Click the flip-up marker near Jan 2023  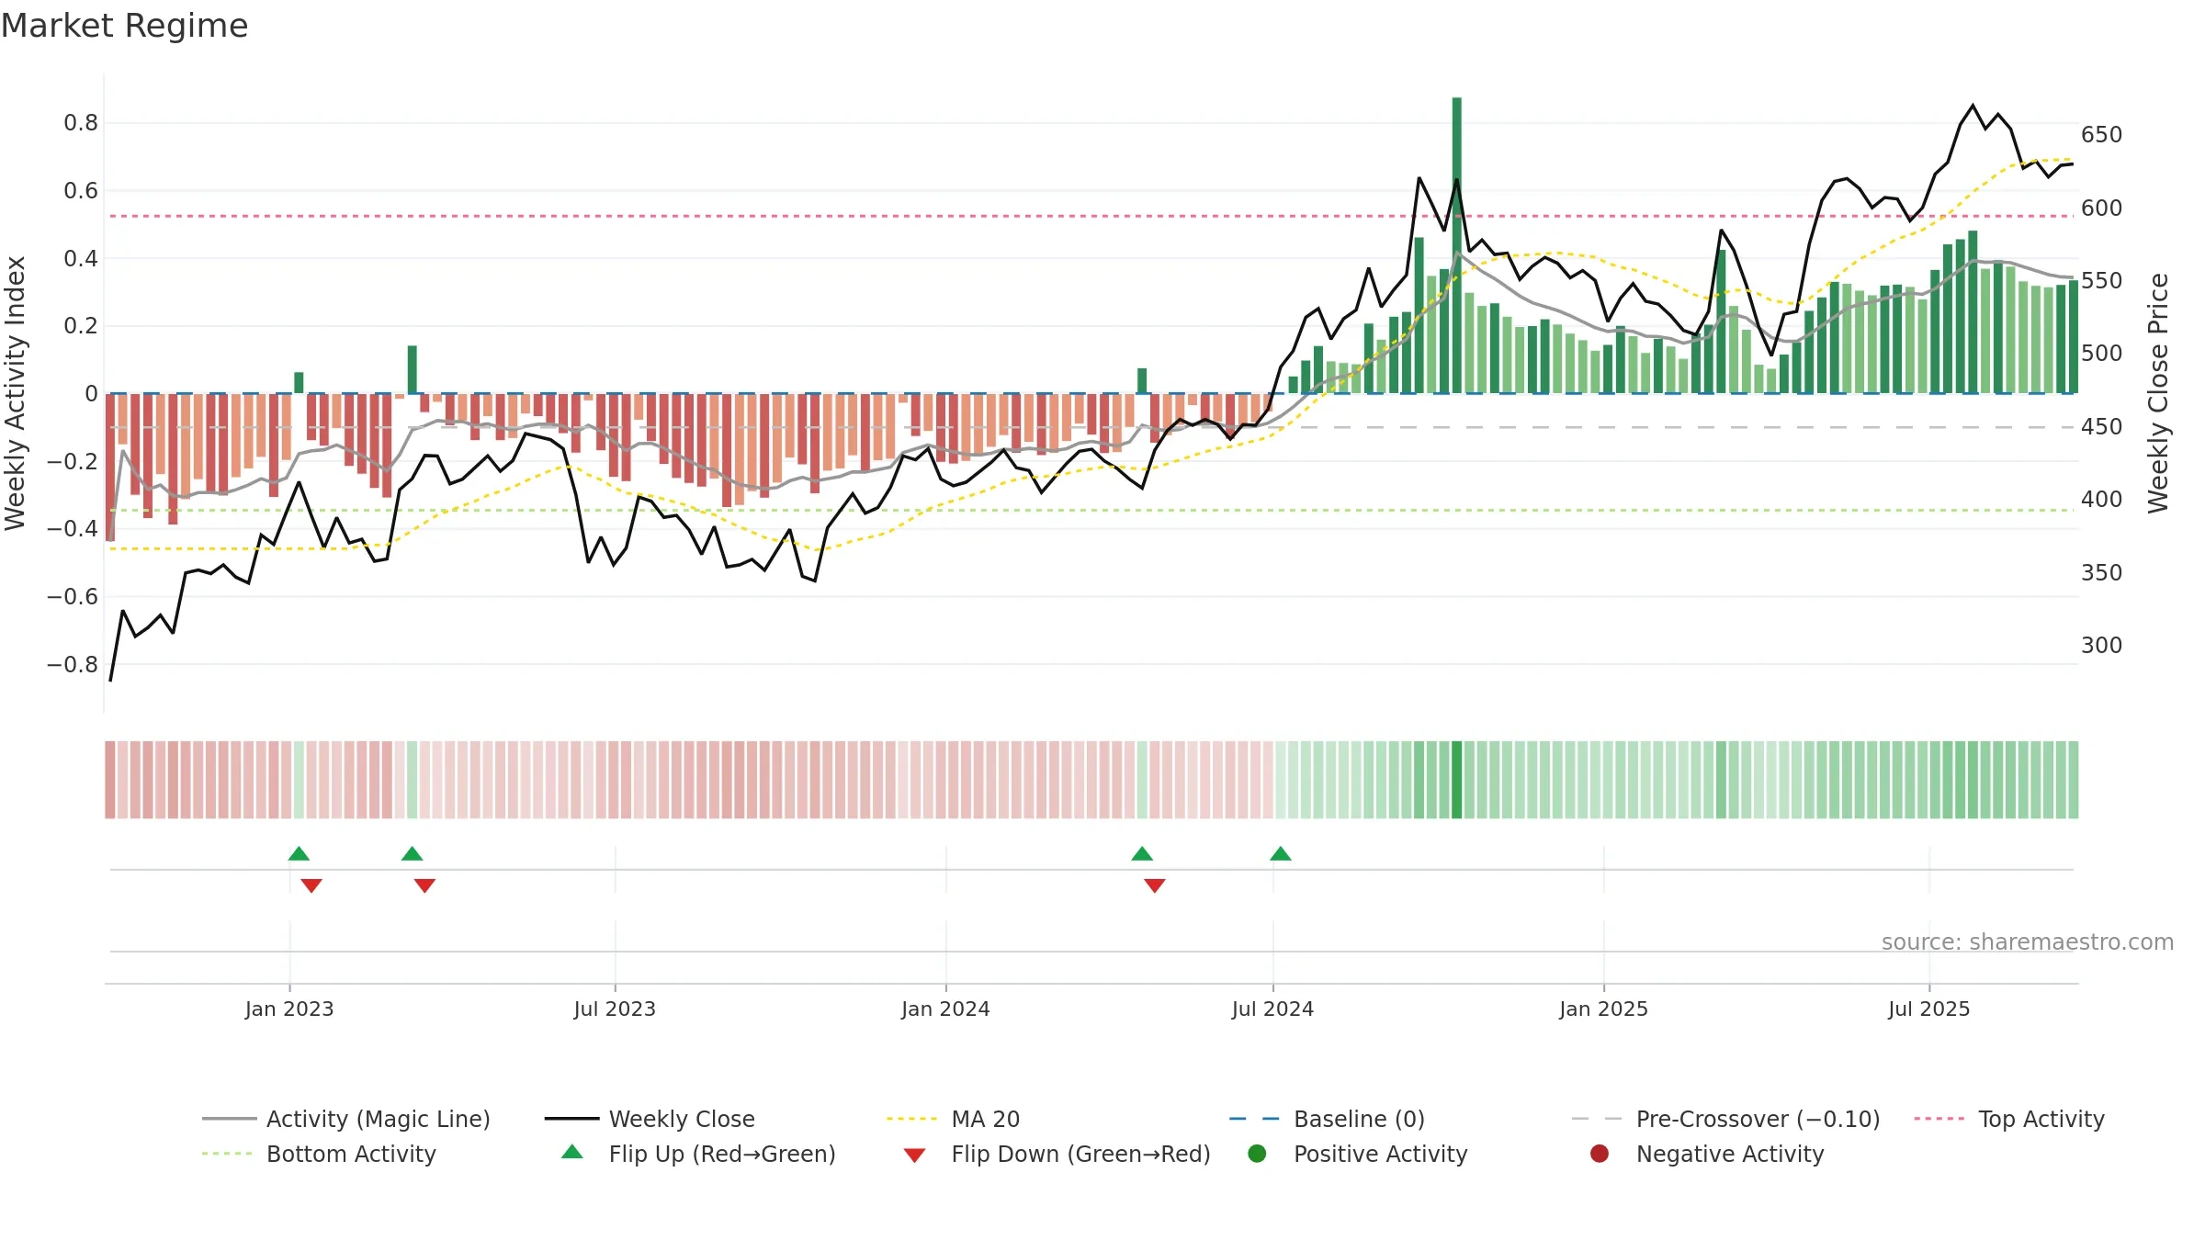click(299, 853)
